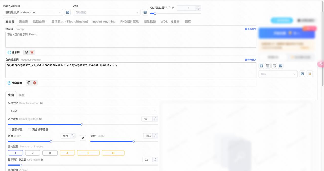Delete the positive prompt with the red trash icon
Image resolution: width=324 pixels, height=171 pixels.
pyautogui.click(x=32, y=52)
